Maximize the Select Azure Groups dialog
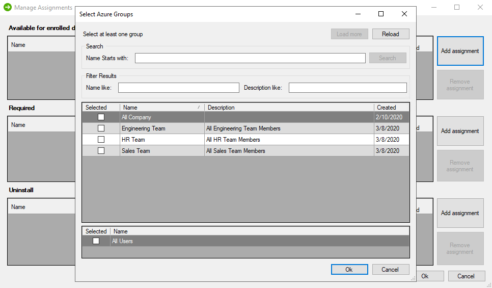 point(381,14)
